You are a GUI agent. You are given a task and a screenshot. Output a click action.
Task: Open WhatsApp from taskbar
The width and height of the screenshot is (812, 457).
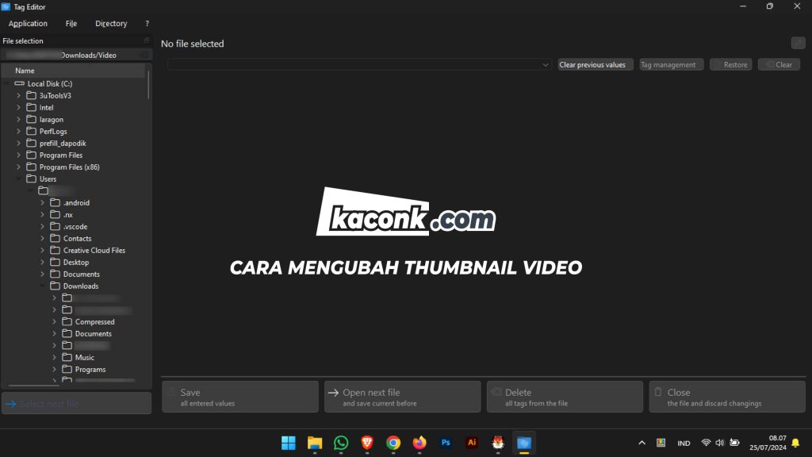[341, 443]
